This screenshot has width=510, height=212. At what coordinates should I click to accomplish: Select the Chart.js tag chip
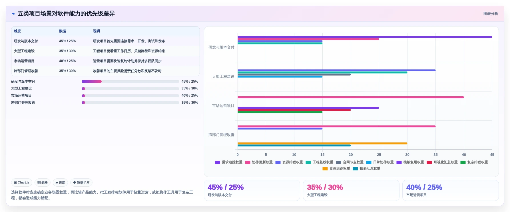(22, 182)
